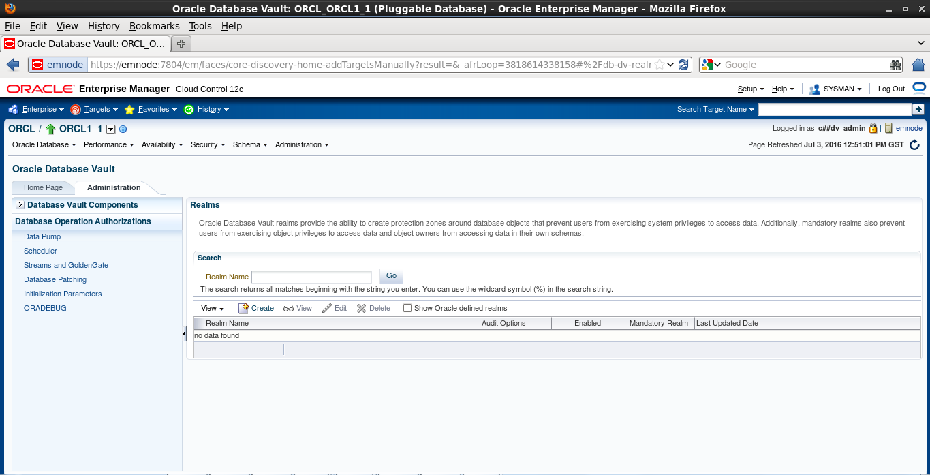Viewport: 930px width, 475px height.
Task: Open Search Target Name dropdown
Action: tap(715, 109)
